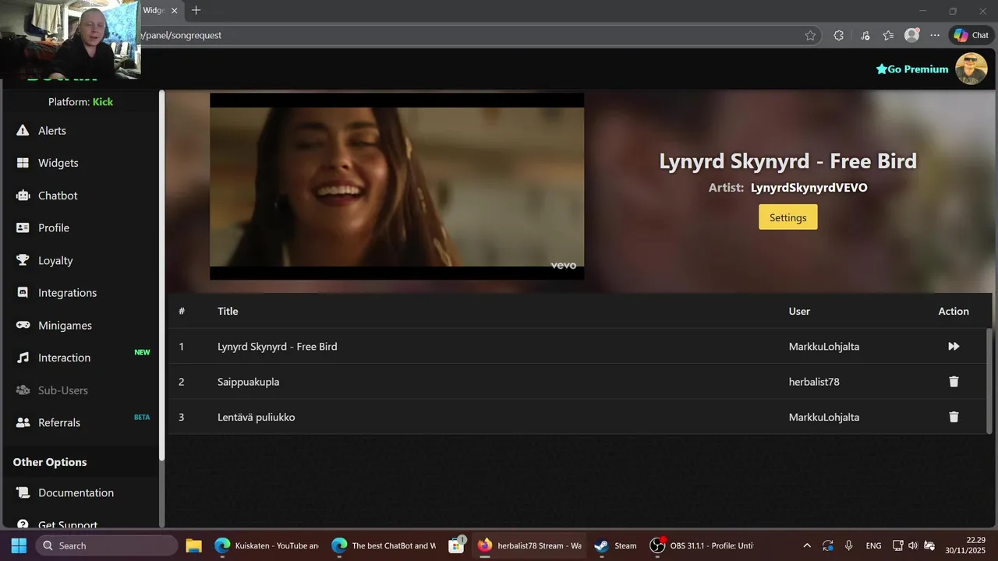998x561 pixels.
Task: Click user herbalist78 in the queue
Action: pyautogui.click(x=814, y=382)
